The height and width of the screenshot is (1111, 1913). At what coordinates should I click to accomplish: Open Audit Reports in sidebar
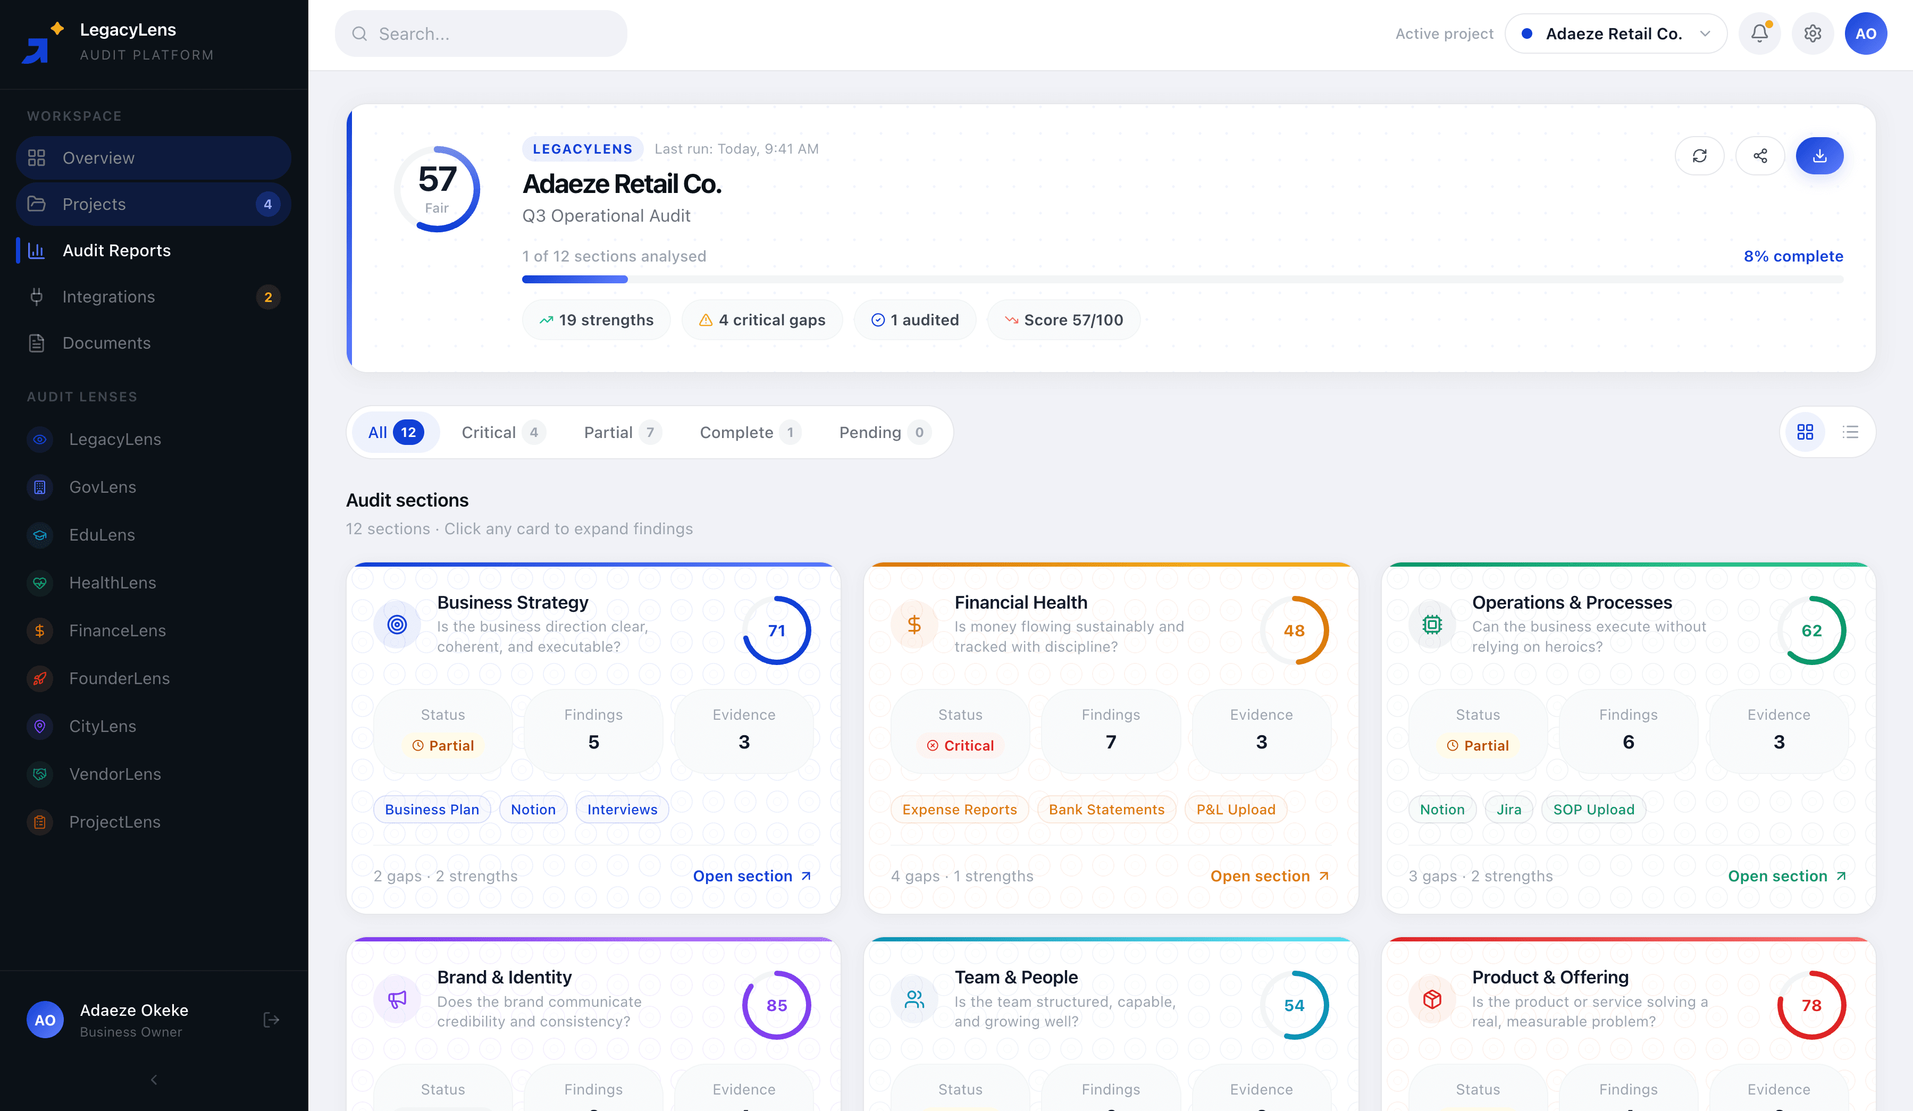coord(153,250)
